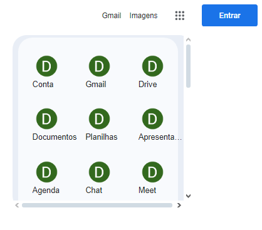Click the vertical scrollbar up arrow
Viewport: 262px width, 230px height.
(x=188, y=39)
